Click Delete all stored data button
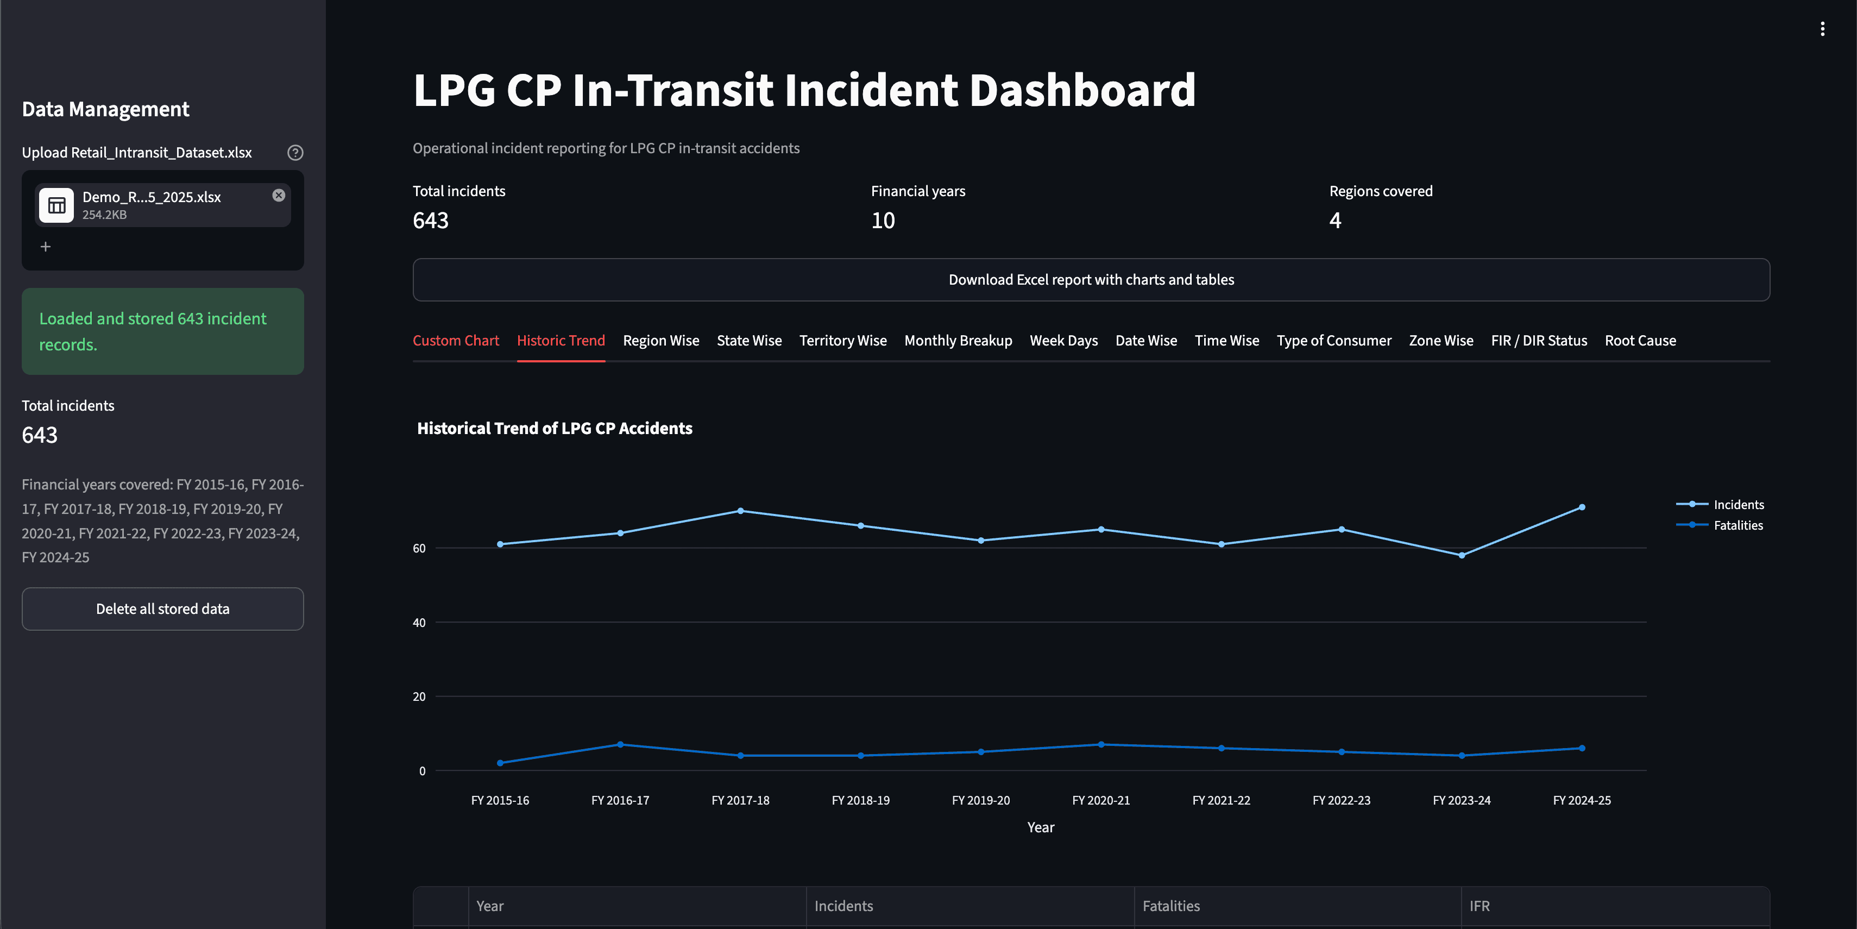1857x929 pixels. click(x=163, y=609)
